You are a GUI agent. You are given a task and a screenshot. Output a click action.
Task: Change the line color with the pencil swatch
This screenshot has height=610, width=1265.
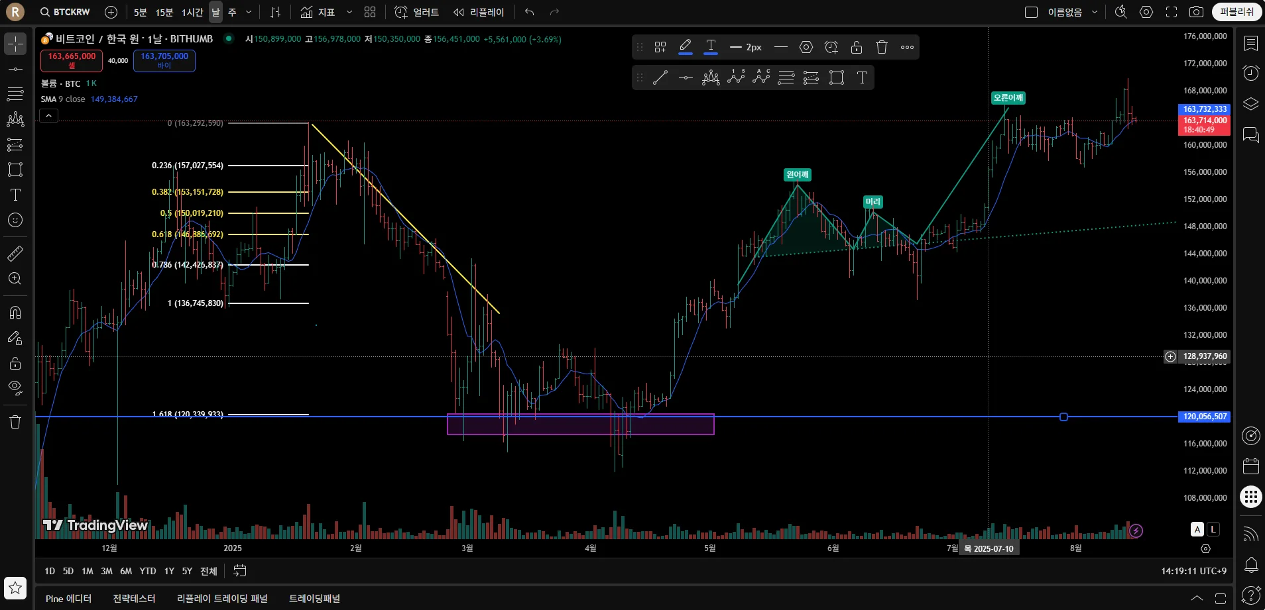point(686,47)
